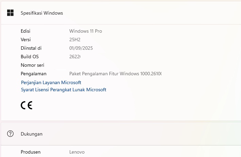Select the Diinstal di label
241x157 pixels.
pos(31,48)
